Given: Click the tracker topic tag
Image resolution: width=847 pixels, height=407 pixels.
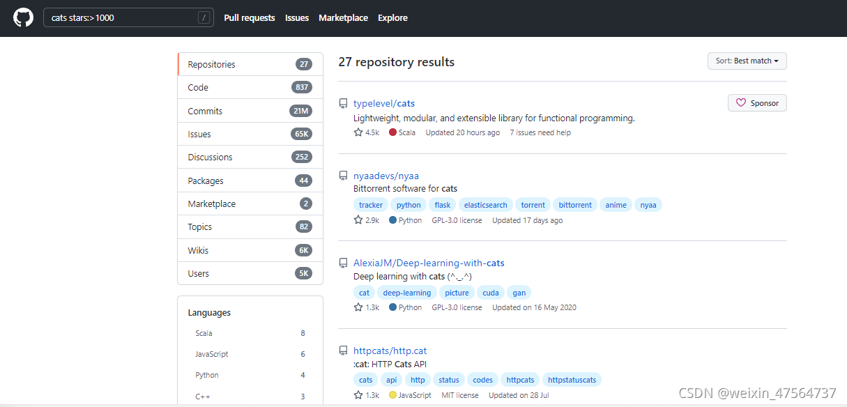Looking at the screenshot, I should [x=371, y=205].
